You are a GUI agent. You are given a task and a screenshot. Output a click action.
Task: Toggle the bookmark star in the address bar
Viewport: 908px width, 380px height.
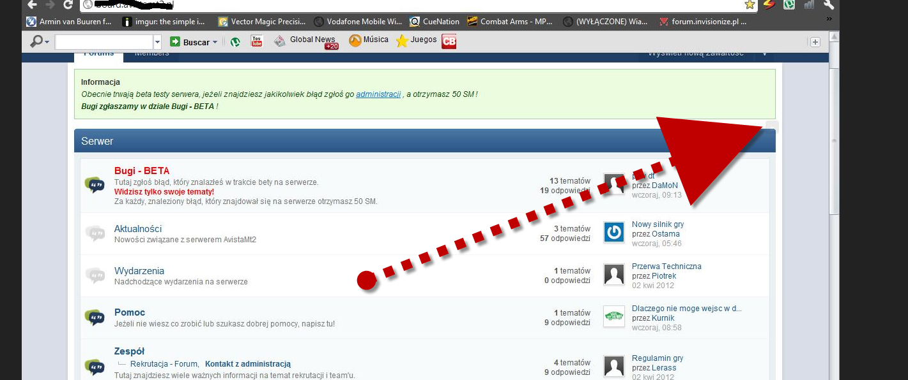click(x=750, y=5)
